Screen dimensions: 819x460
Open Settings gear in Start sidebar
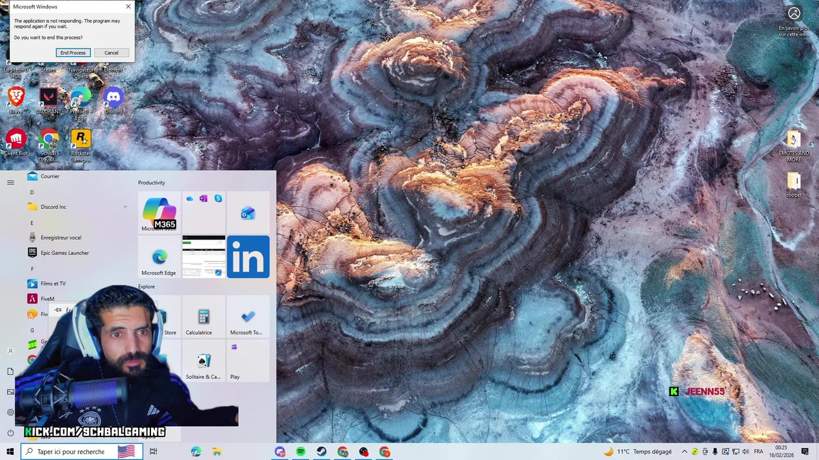pos(10,413)
